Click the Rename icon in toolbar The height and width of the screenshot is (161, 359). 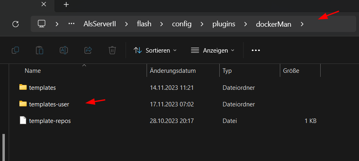[x=64, y=50]
